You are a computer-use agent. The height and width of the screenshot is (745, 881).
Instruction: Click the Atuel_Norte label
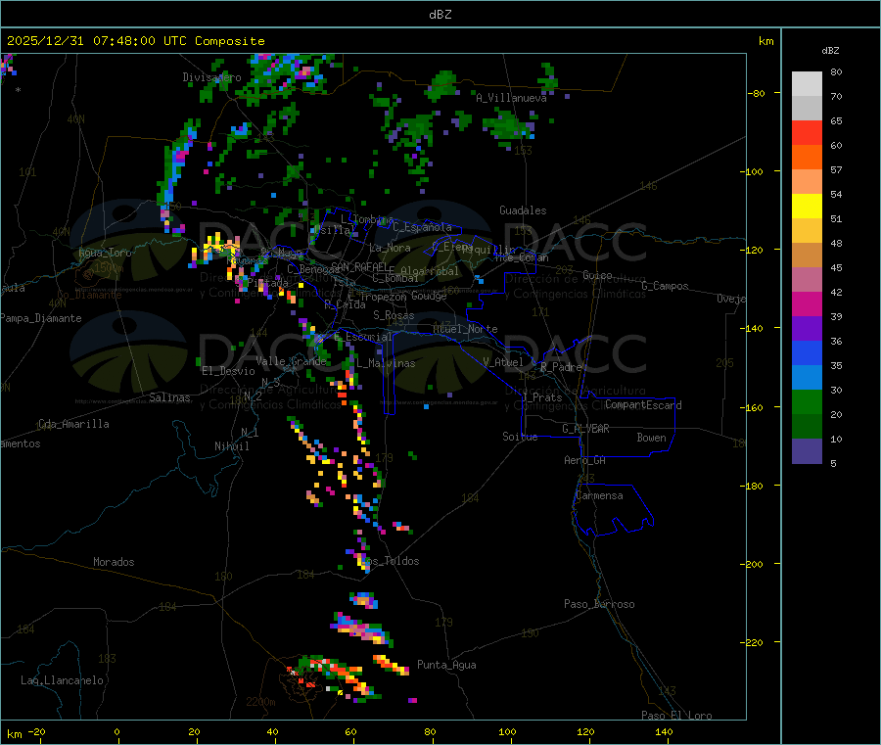pyautogui.click(x=465, y=329)
